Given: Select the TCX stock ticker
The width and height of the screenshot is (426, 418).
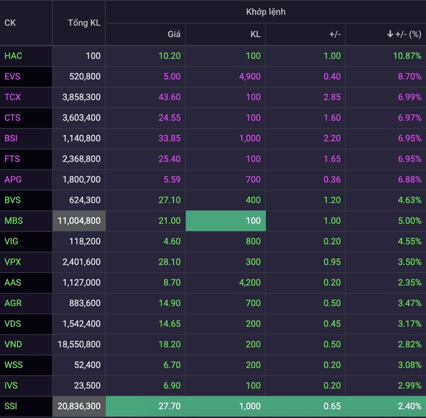Looking at the screenshot, I should (13, 97).
